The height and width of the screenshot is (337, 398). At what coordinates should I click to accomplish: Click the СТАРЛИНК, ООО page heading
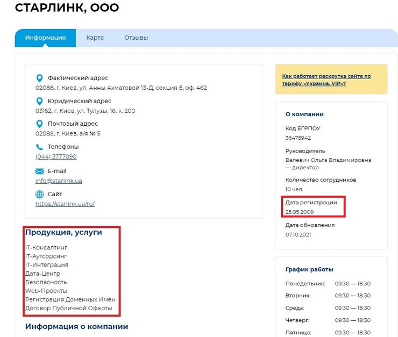coord(67,8)
